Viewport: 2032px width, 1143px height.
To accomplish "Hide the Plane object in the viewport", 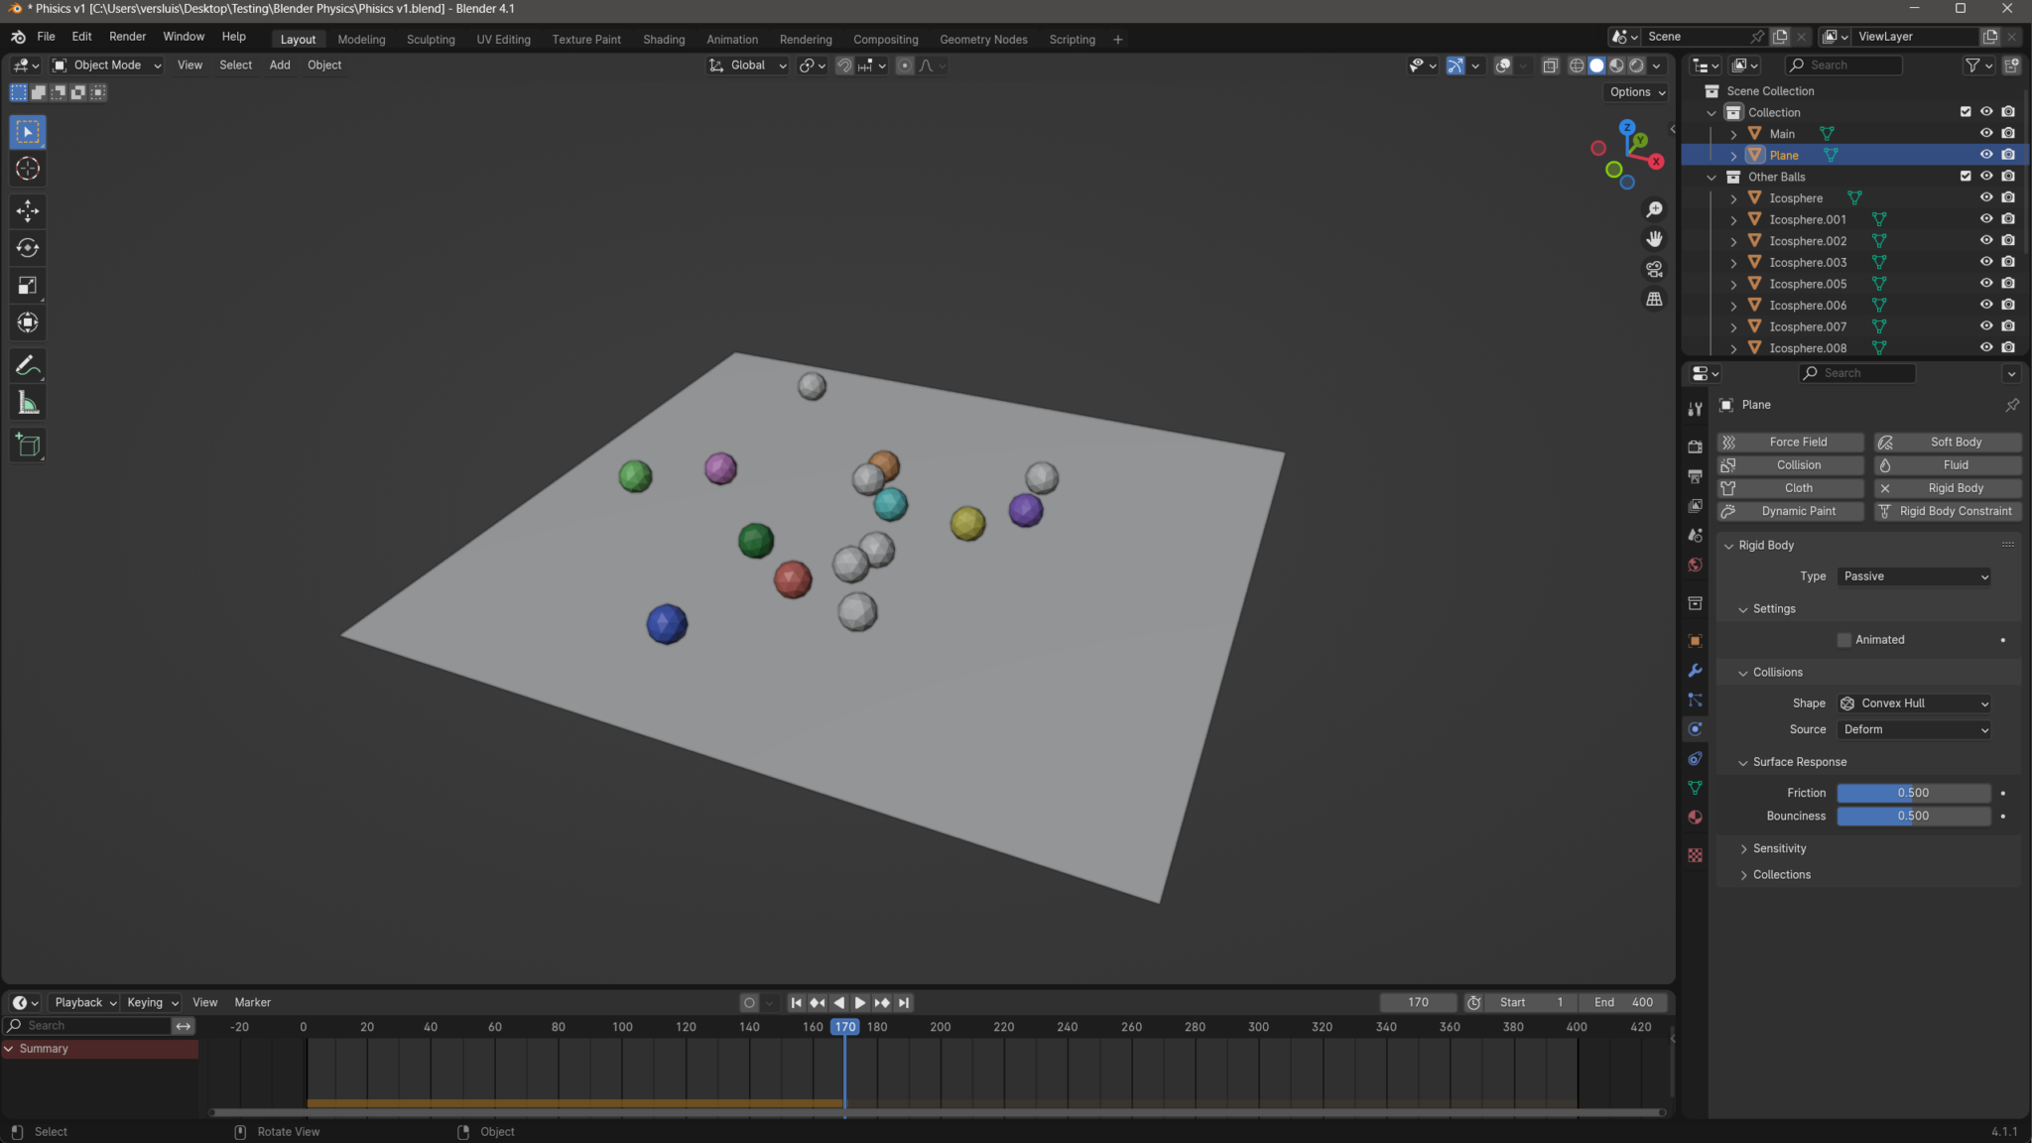I will (1986, 155).
